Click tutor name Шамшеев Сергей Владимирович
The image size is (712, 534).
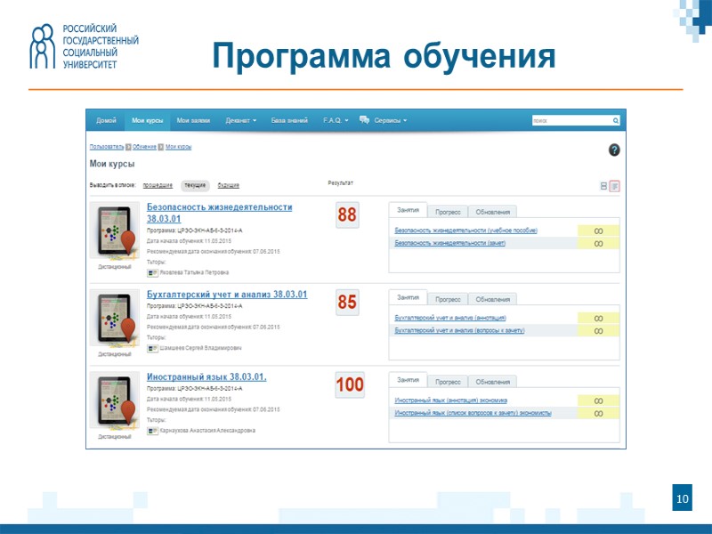[201, 348]
